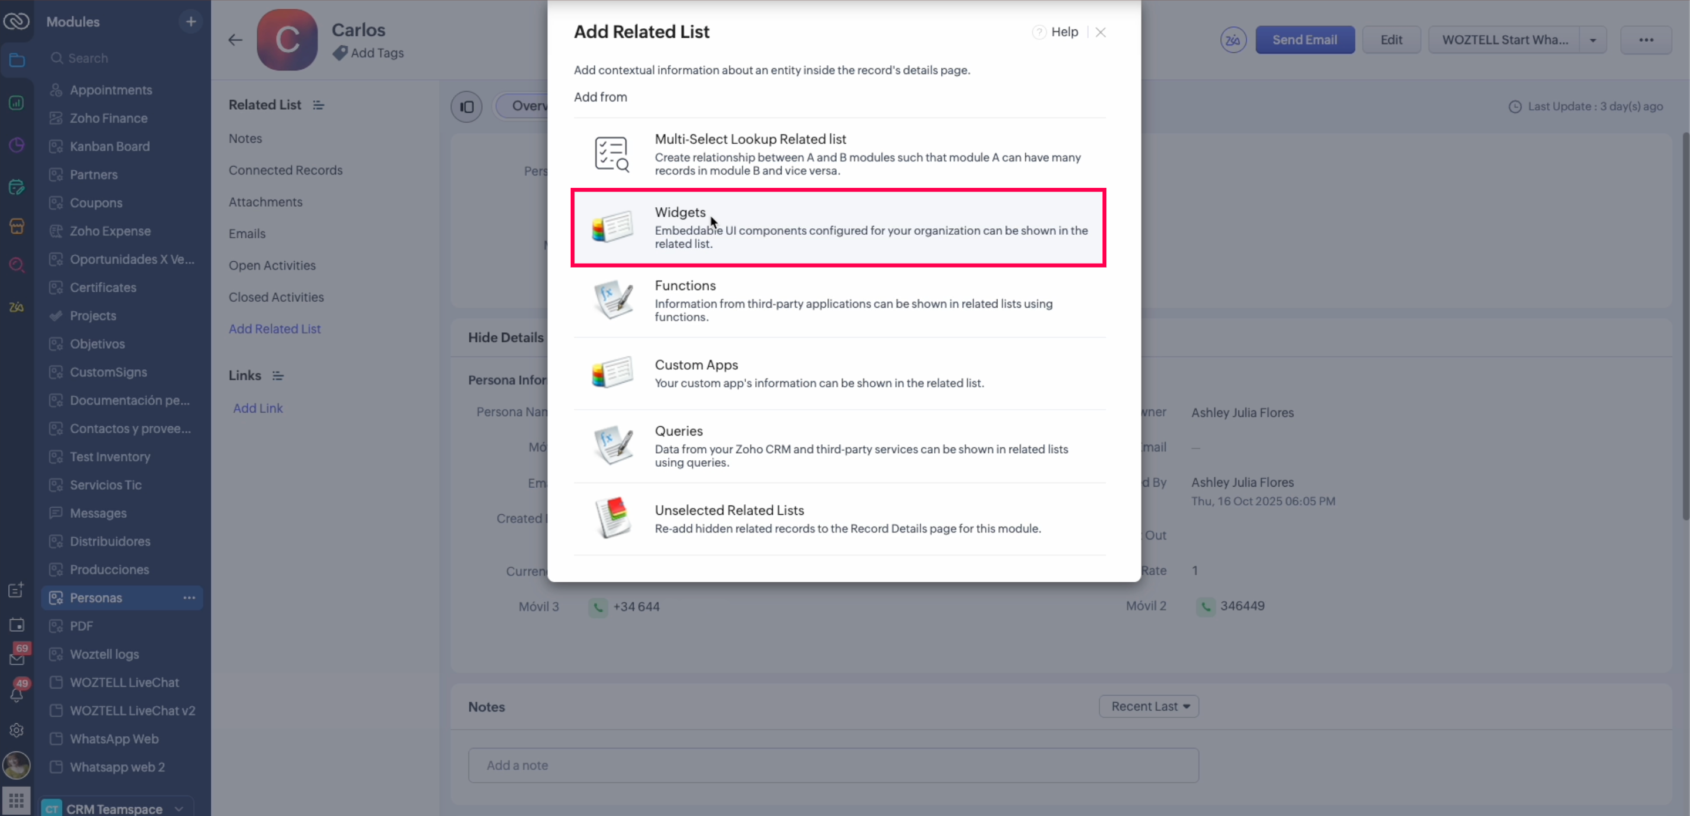Select Widgets in Add Related List

tap(838, 228)
